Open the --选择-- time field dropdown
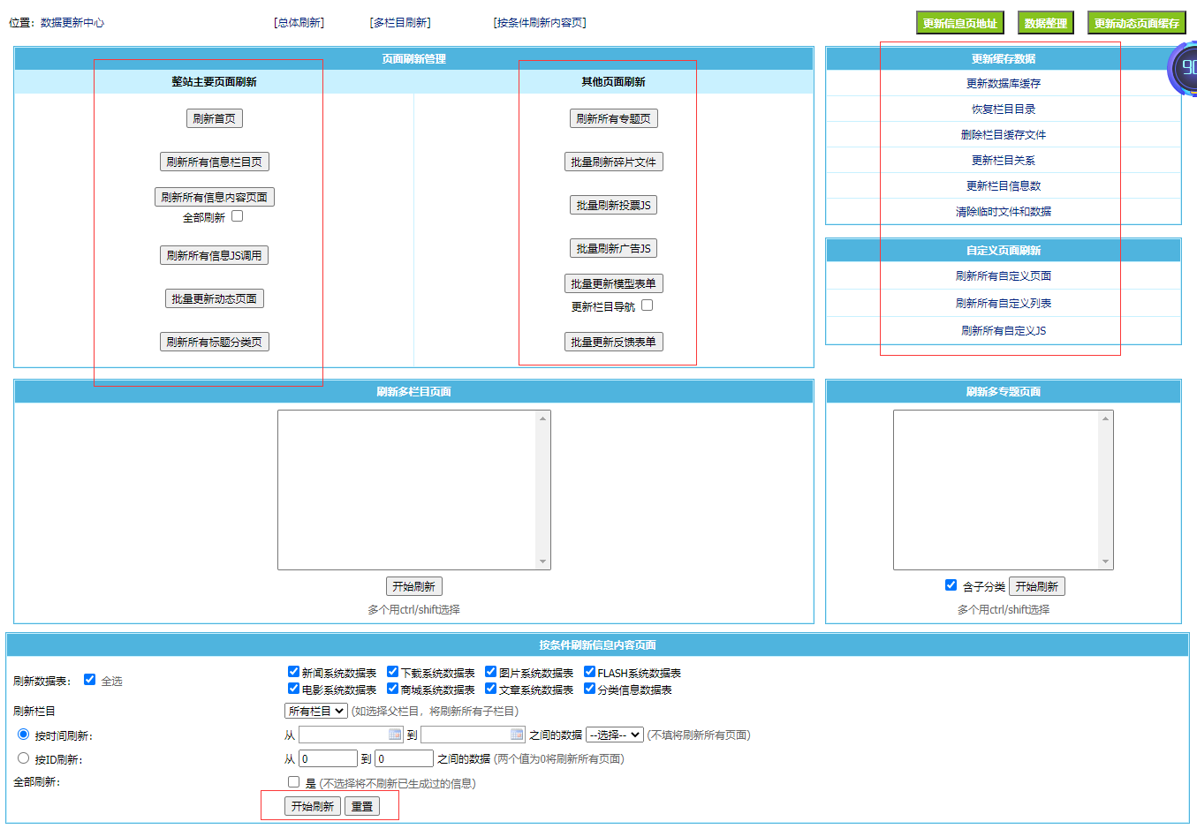 [x=615, y=735]
